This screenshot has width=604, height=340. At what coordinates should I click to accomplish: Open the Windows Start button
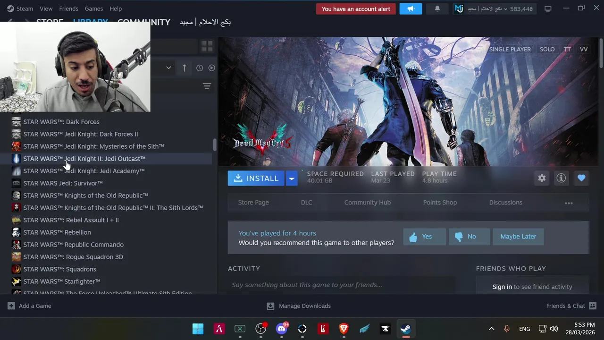click(198, 329)
